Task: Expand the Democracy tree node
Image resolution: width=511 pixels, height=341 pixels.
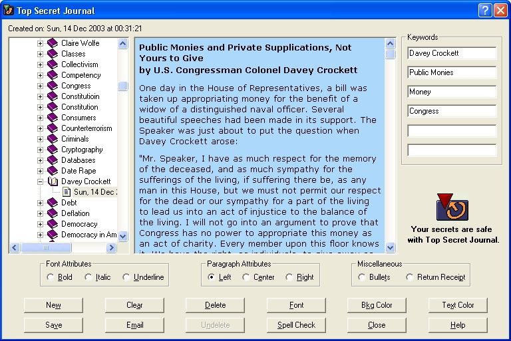Action: click(40, 225)
